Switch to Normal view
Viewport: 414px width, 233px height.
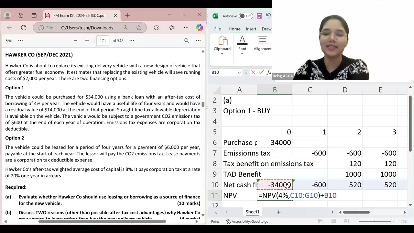320,221
